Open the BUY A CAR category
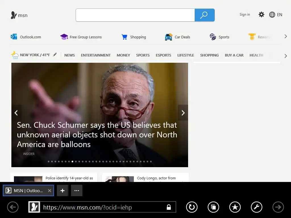291x218 pixels. coord(234,55)
